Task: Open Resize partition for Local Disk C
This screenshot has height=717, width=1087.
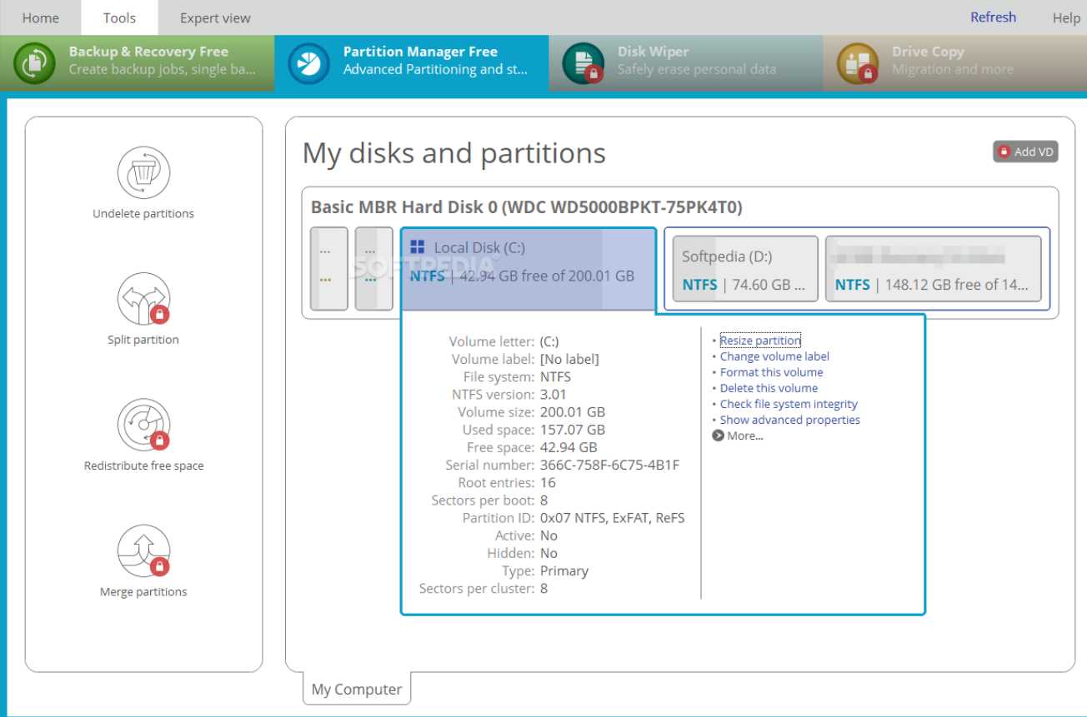Action: coord(760,340)
